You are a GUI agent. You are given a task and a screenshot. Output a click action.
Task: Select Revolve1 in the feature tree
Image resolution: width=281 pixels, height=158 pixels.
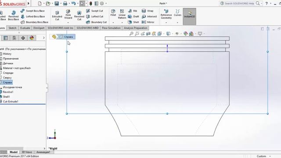[7, 92]
